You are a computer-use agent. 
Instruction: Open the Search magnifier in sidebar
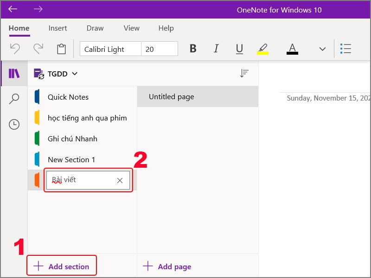(x=14, y=99)
